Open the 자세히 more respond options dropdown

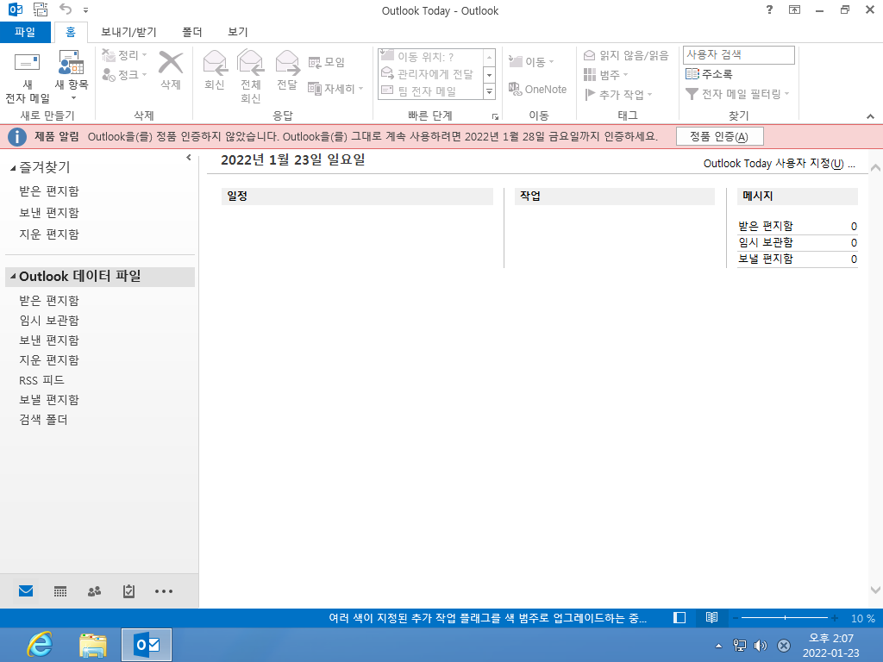[x=335, y=89]
